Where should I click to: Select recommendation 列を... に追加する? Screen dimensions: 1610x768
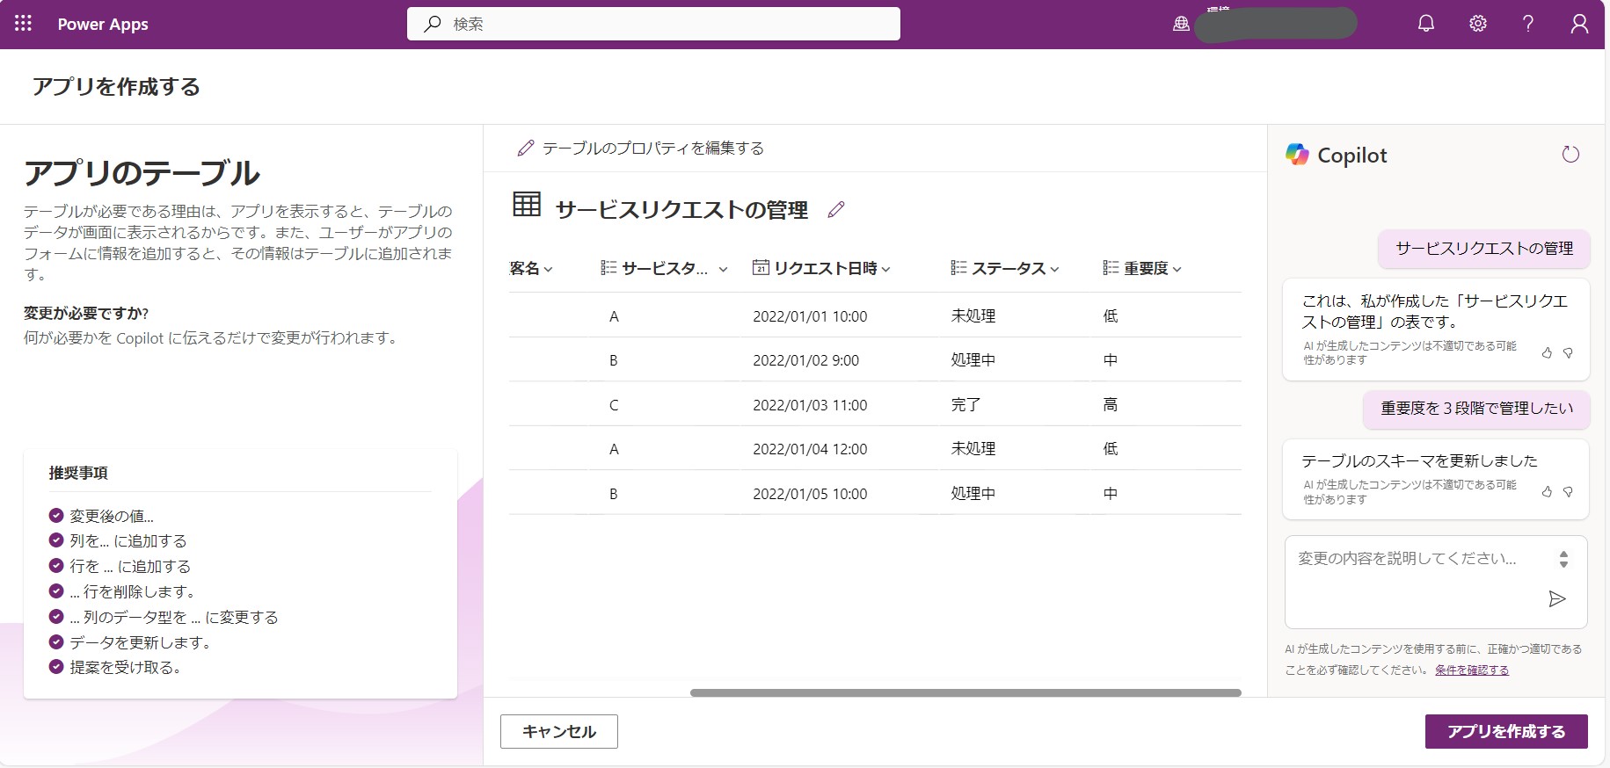pyautogui.click(x=128, y=541)
